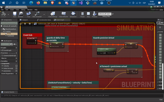
Task: Collapse the Variables section
Action: (x=1, y=61)
